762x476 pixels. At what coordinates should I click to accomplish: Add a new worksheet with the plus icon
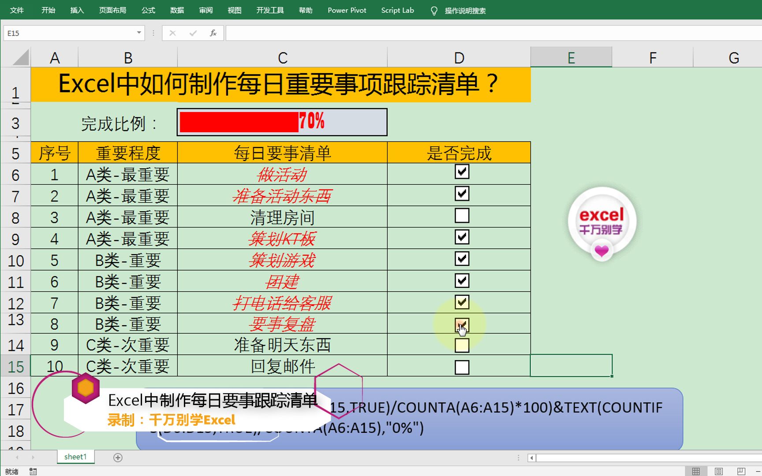[117, 457]
